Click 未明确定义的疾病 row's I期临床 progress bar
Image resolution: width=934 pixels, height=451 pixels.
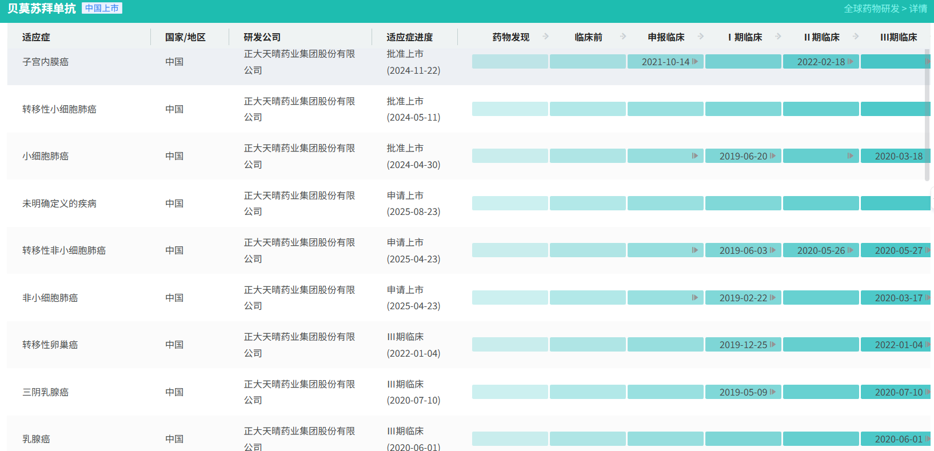[743, 203]
